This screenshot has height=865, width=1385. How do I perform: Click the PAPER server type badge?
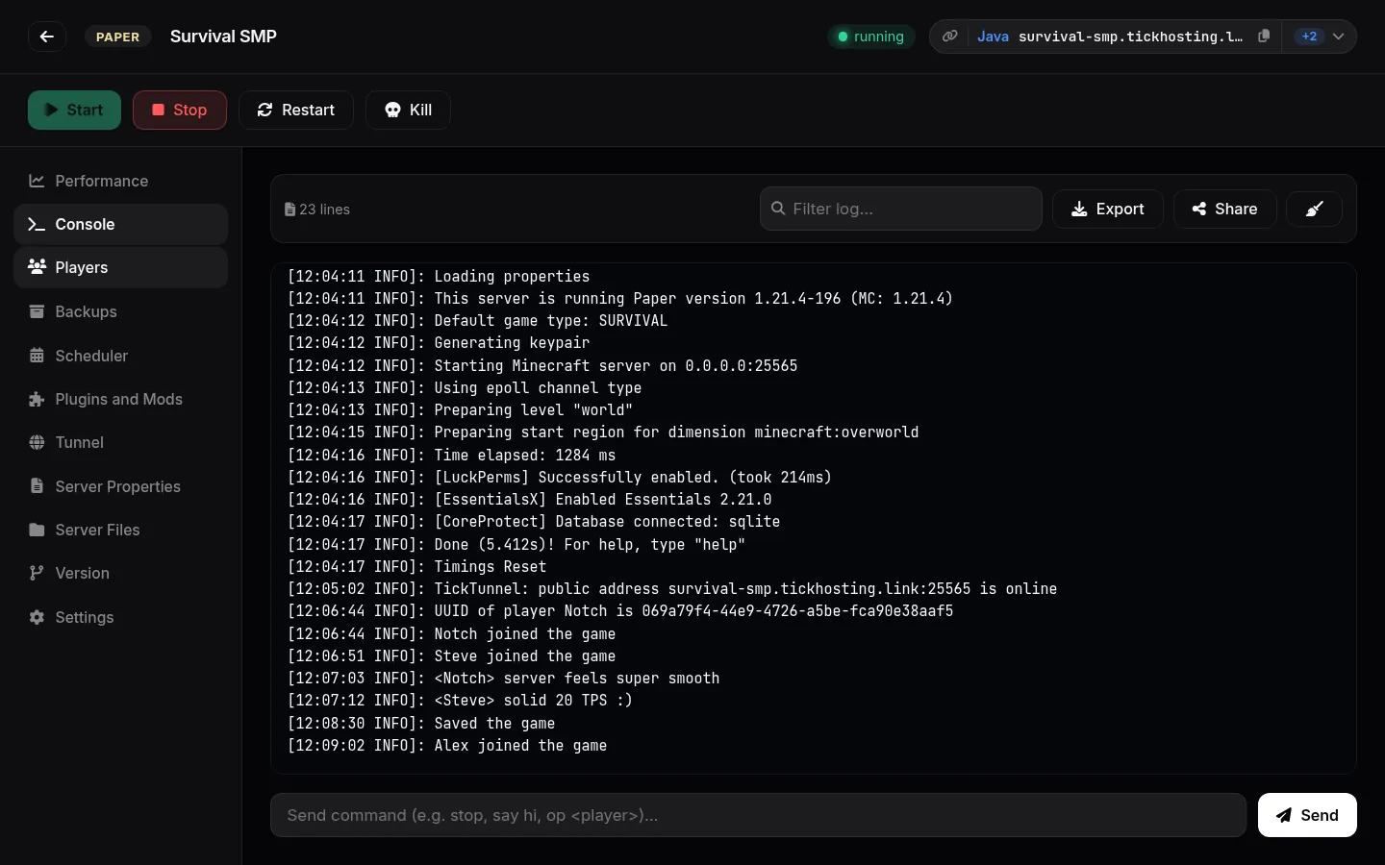pos(117,37)
